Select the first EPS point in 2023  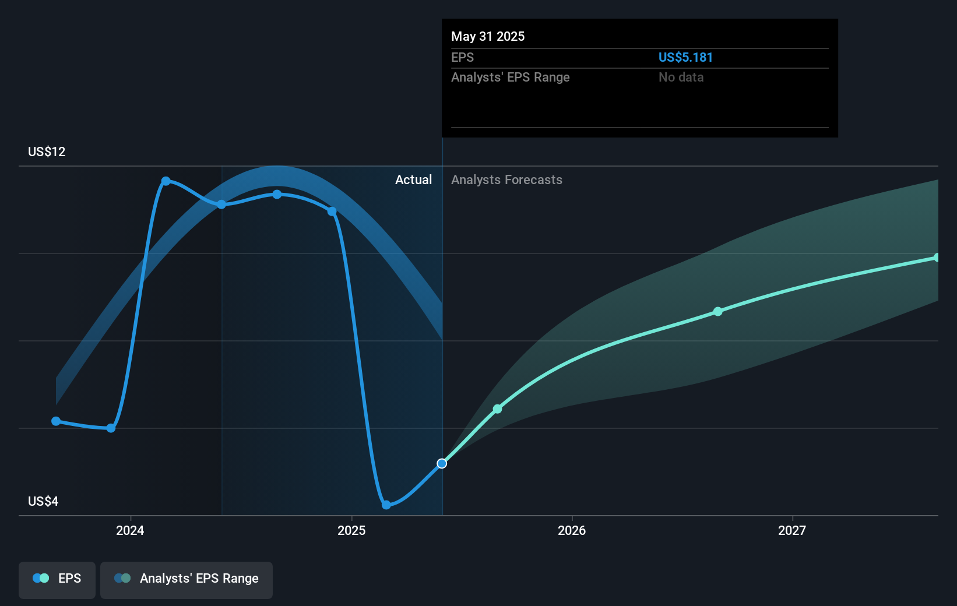[56, 421]
